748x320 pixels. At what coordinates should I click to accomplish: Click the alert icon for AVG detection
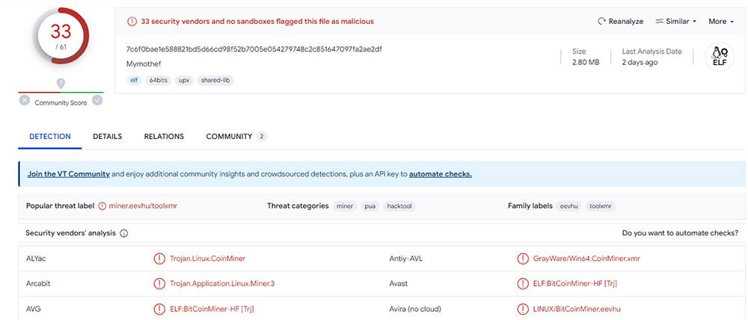159,309
